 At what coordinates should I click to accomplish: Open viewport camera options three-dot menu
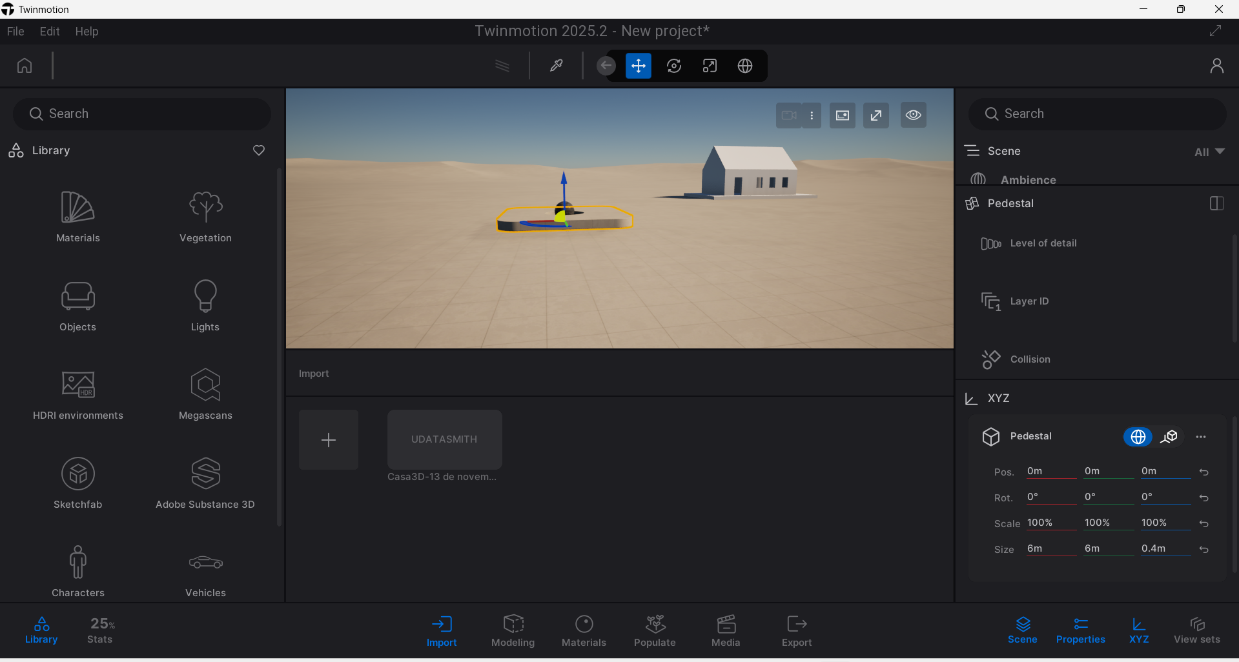812,115
